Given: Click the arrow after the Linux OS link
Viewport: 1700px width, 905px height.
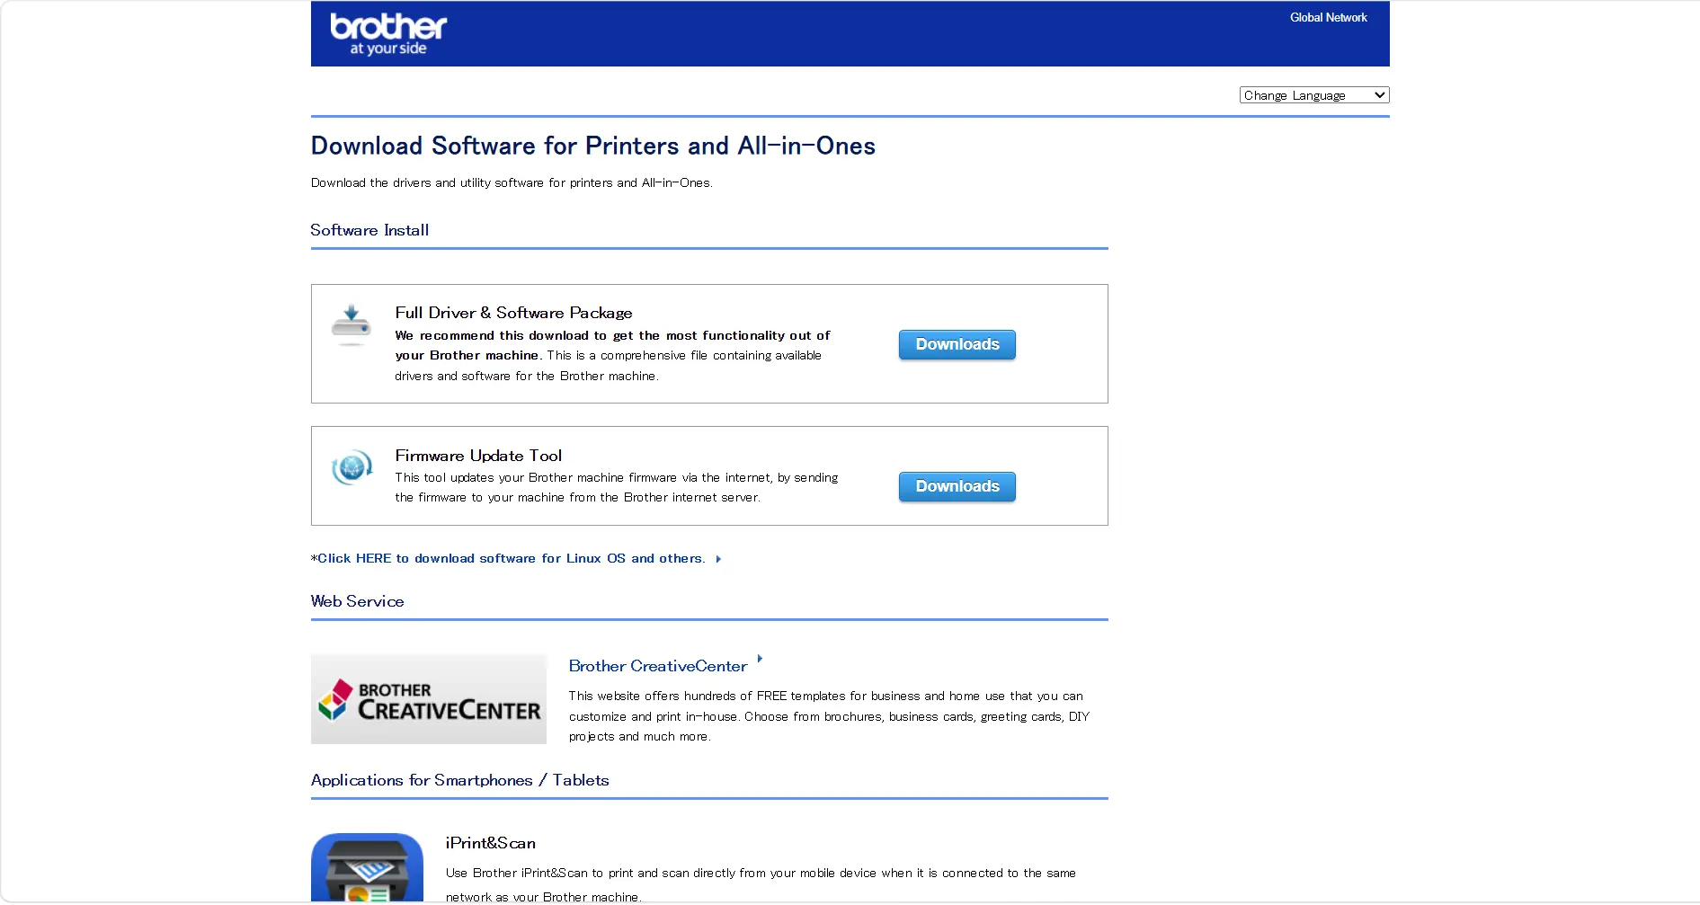Looking at the screenshot, I should click(718, 559).
